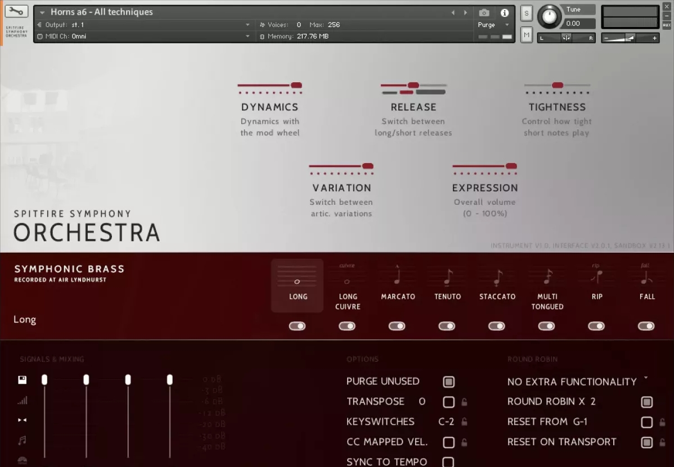Open the wrench instrument edit icon

(x=16, y=11)
